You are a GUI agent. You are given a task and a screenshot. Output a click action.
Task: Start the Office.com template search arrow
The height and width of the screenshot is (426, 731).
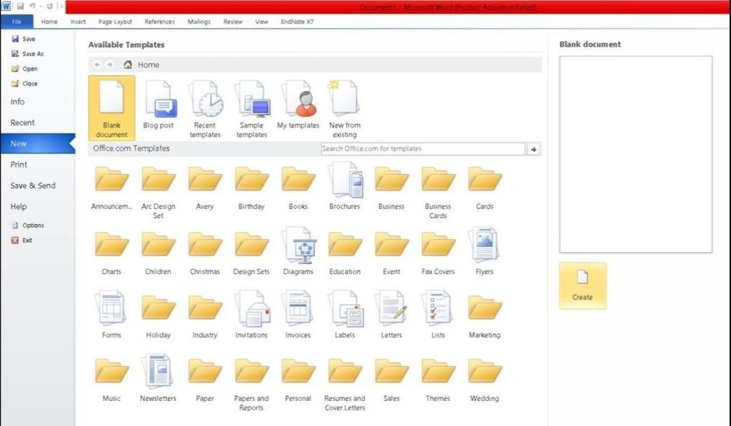point(533,149)
